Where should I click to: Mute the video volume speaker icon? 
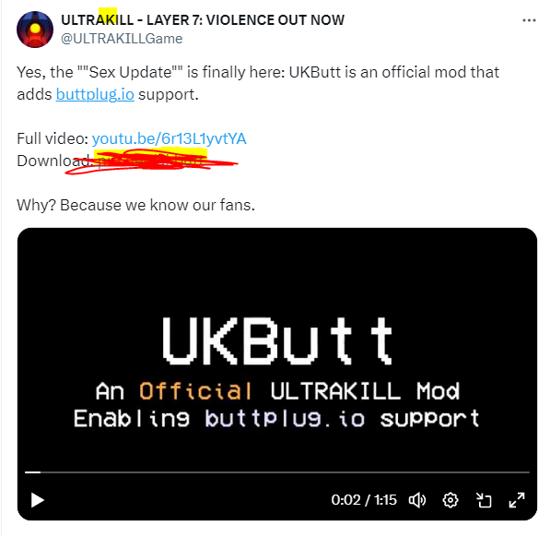pyautogui.click(x=417, y=500)
